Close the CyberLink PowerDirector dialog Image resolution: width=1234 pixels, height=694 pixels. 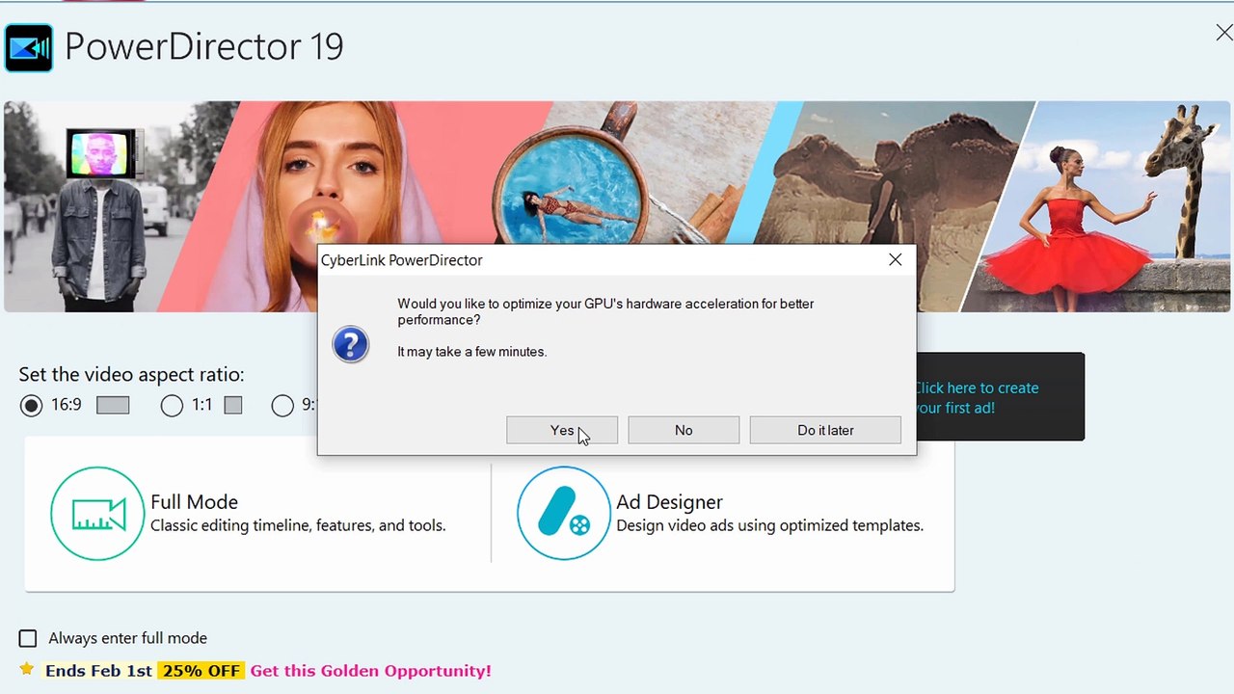pyautogui.click(x=896, y=259)
